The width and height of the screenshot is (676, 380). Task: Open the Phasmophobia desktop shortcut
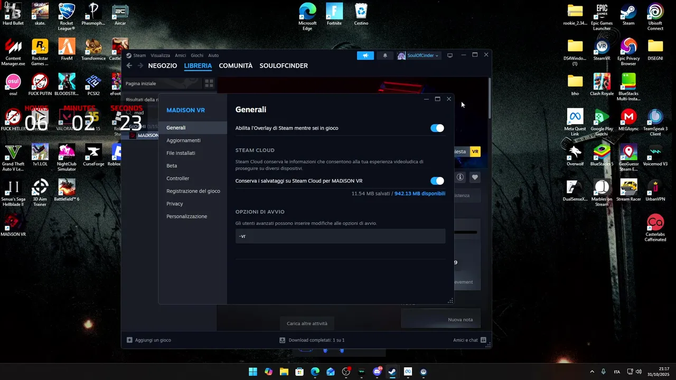click(93, 15)
